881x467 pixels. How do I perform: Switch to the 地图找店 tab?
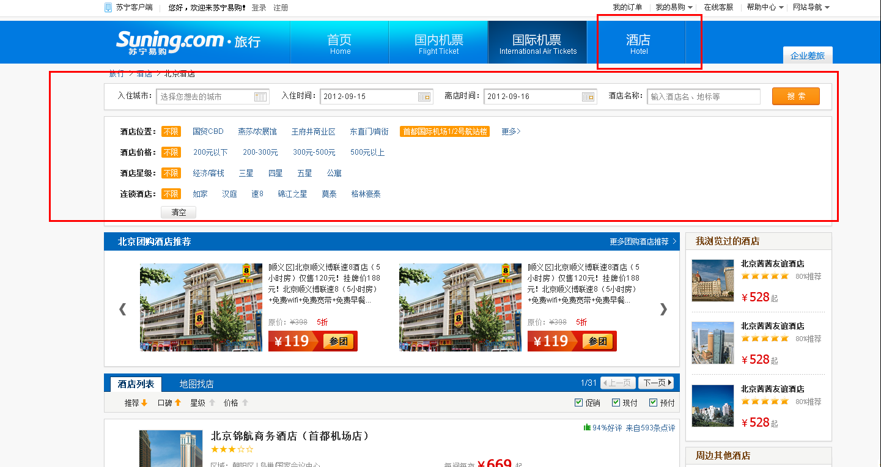click(x=196, y=384)
